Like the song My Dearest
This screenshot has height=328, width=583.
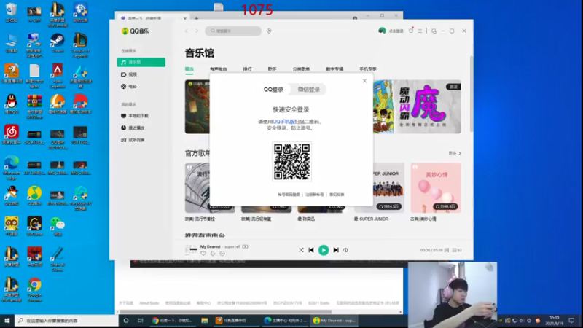tap(203, 253)
